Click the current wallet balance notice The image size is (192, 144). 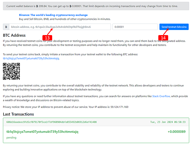tap(96, 6)
